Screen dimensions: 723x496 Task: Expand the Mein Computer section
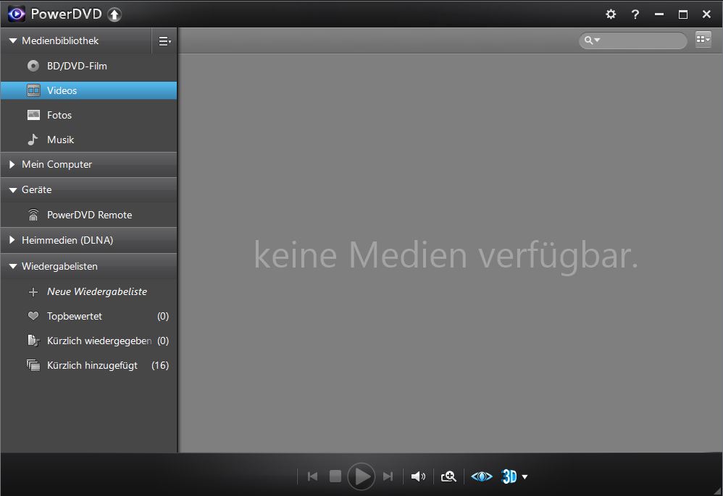pyautogui.click(x=12, y=164)
